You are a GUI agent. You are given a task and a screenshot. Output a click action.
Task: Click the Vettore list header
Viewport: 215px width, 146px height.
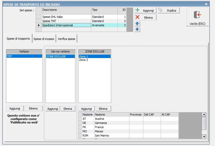pyautogui.click(x=24, y=51)
